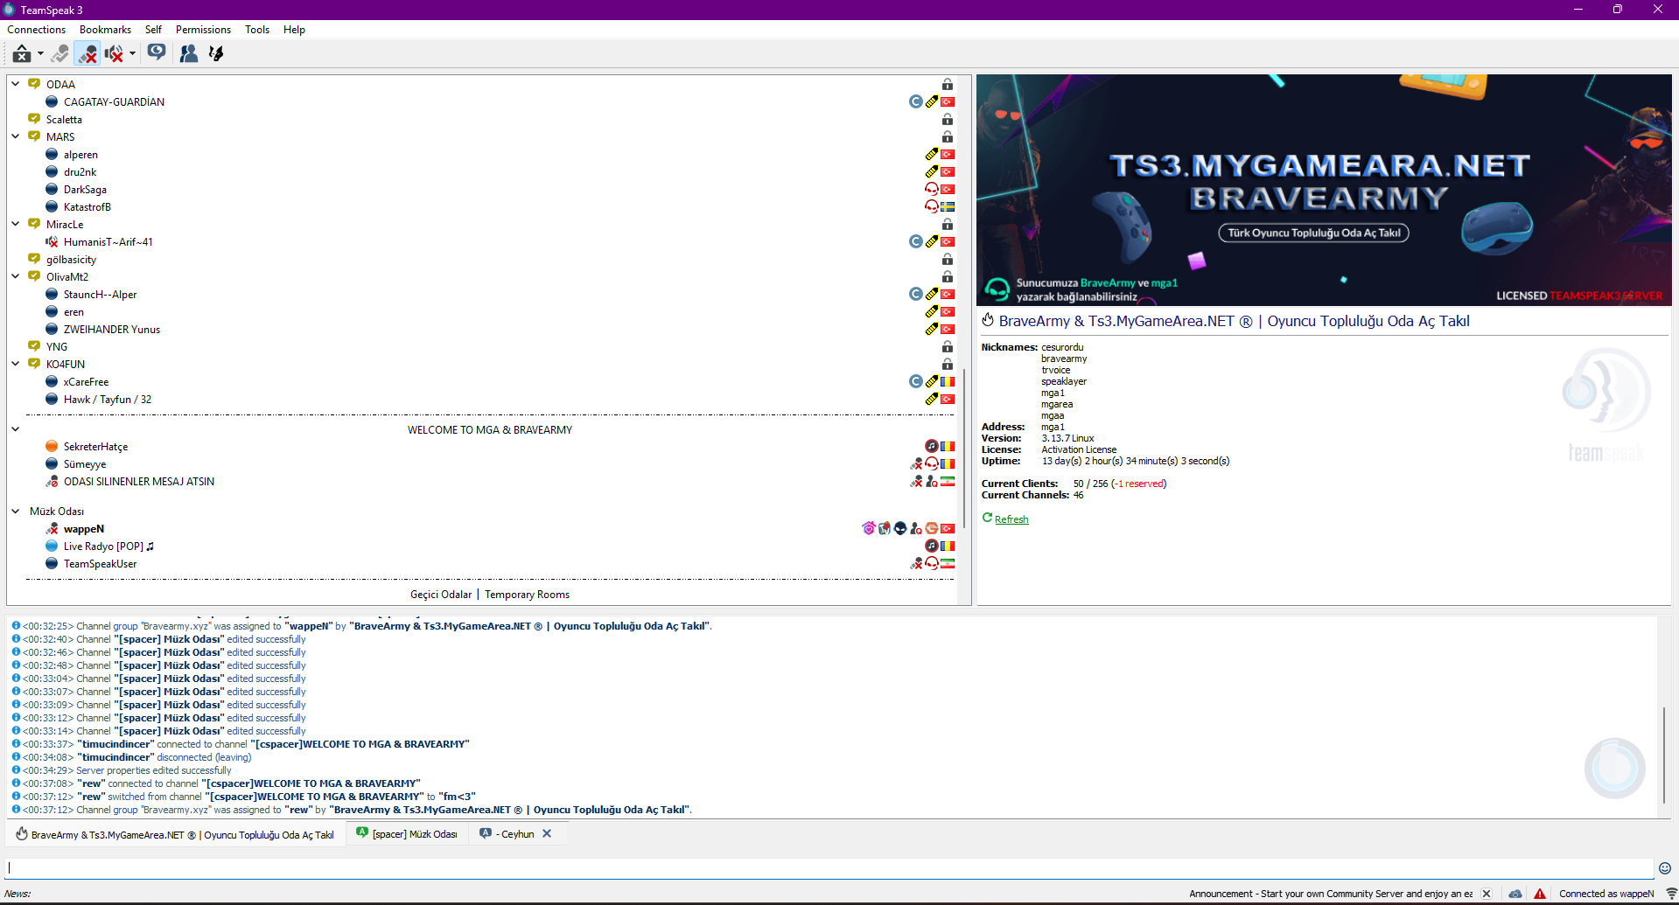
Task: Click the query-user badge on ODASI SILINENLER row
Action: point(932,481)
